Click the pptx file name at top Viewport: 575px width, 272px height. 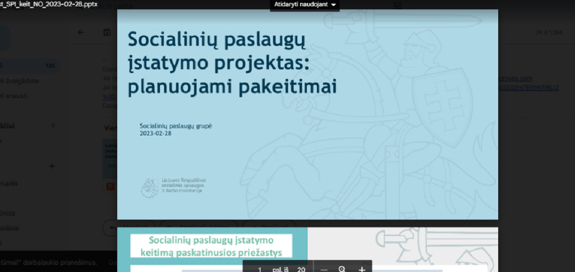[x=49, y=4]
